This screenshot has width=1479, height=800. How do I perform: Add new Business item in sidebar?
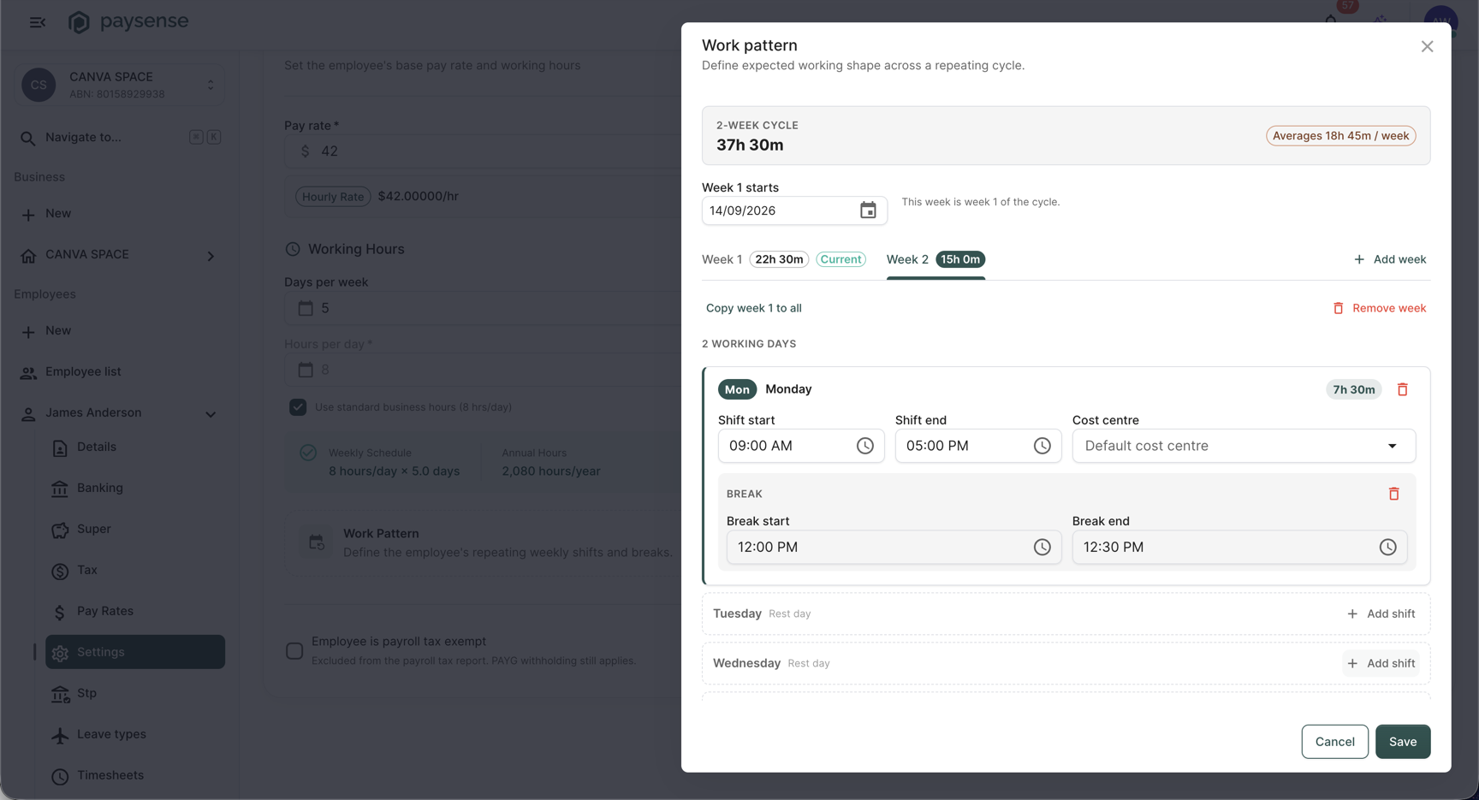click(x=120, y=214)
